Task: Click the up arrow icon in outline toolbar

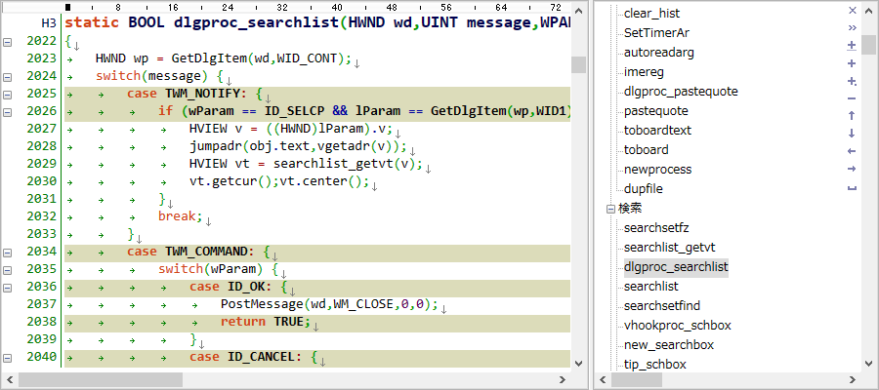Action: 852,115
